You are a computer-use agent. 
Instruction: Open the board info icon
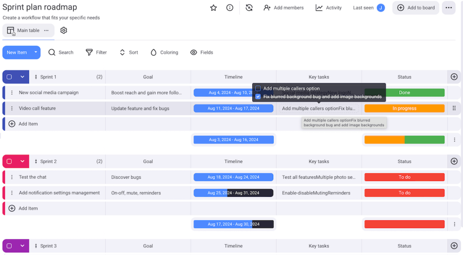(230, 8)
